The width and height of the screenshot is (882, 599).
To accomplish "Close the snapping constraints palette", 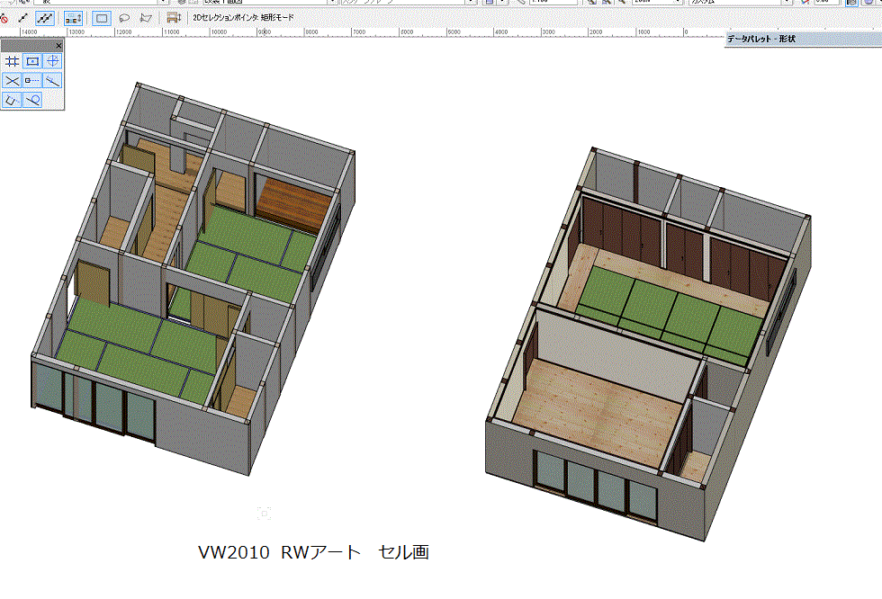I will pyautogui.click(x=58, y=45).
